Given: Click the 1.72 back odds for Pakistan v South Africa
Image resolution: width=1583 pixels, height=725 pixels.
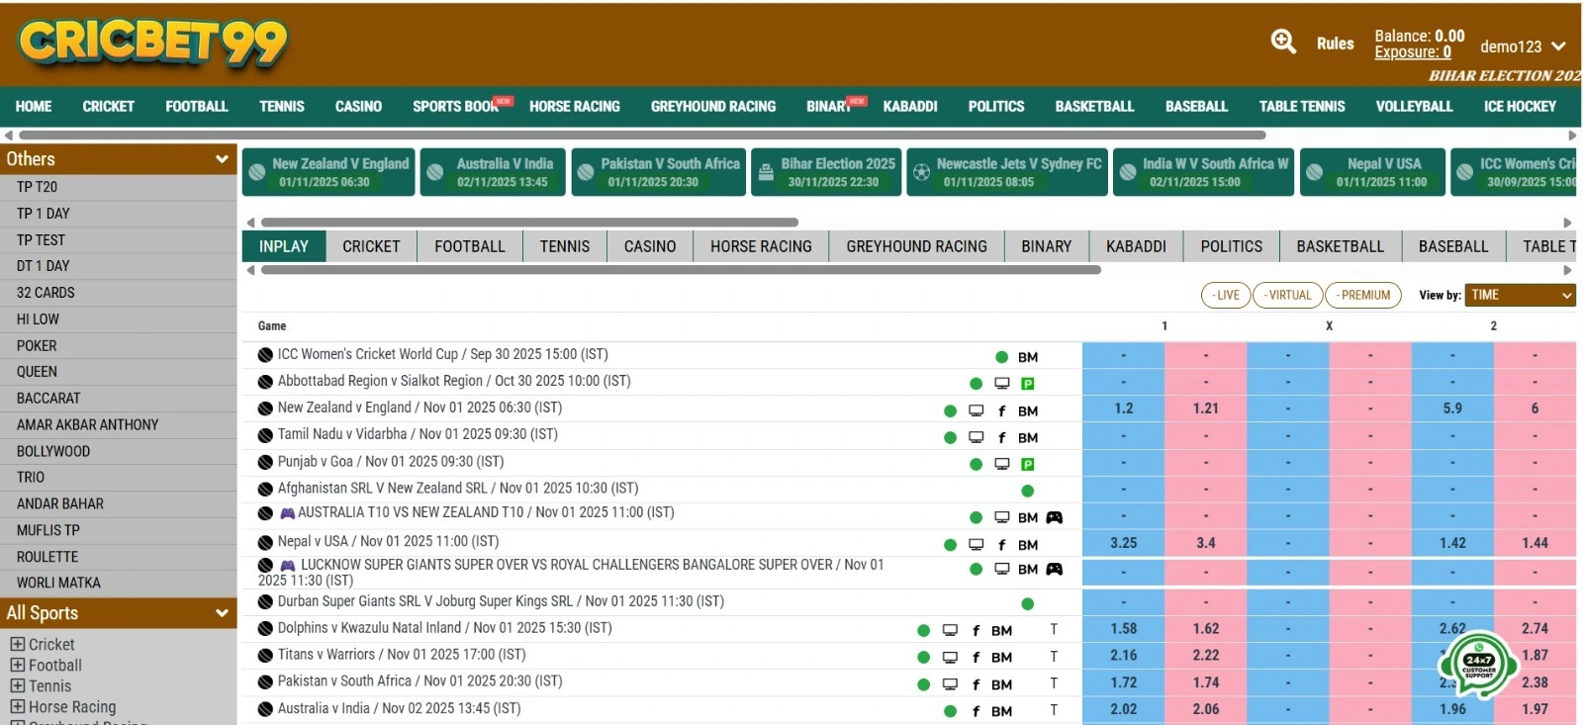Looking at the screenshot, I should (1123, 682).
